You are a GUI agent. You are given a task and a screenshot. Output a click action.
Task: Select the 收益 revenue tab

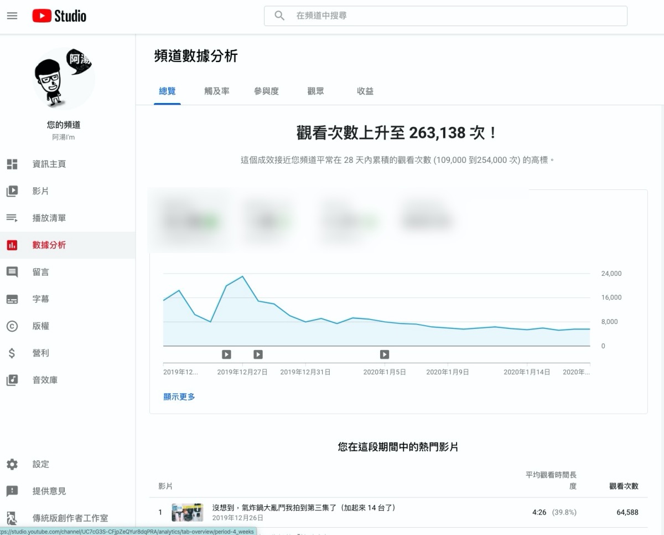(365, 91)
